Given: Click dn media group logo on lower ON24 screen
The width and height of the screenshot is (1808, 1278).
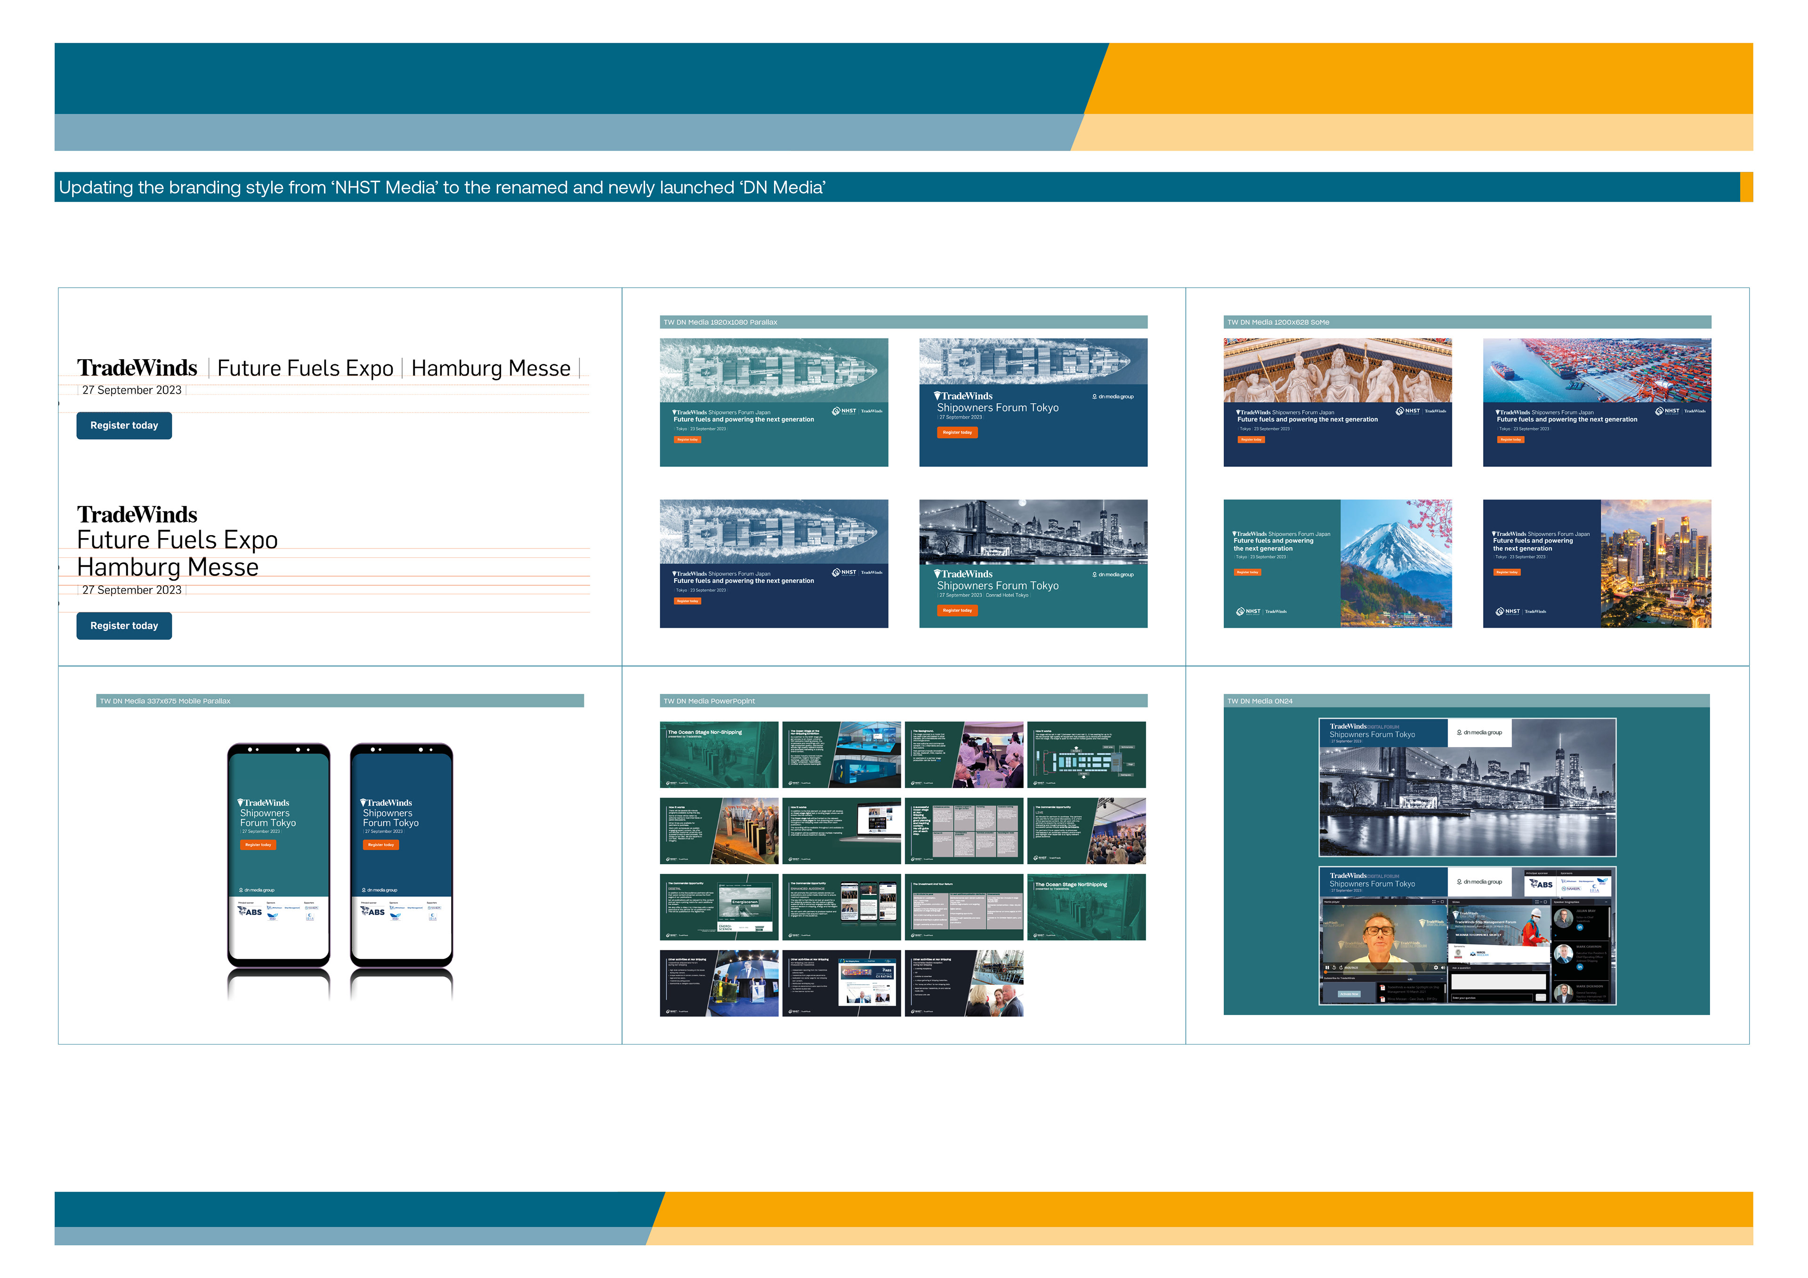Looking at the screenshot, I should (x=1480, y=882).
